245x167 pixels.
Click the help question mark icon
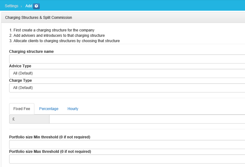[x=36, y=6]
